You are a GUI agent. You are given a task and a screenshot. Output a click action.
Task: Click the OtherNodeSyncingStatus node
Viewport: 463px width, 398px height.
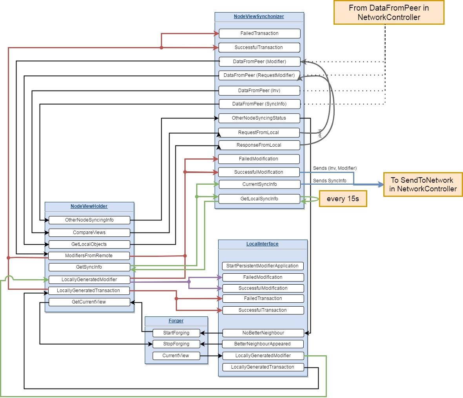(x=259, y=118)
